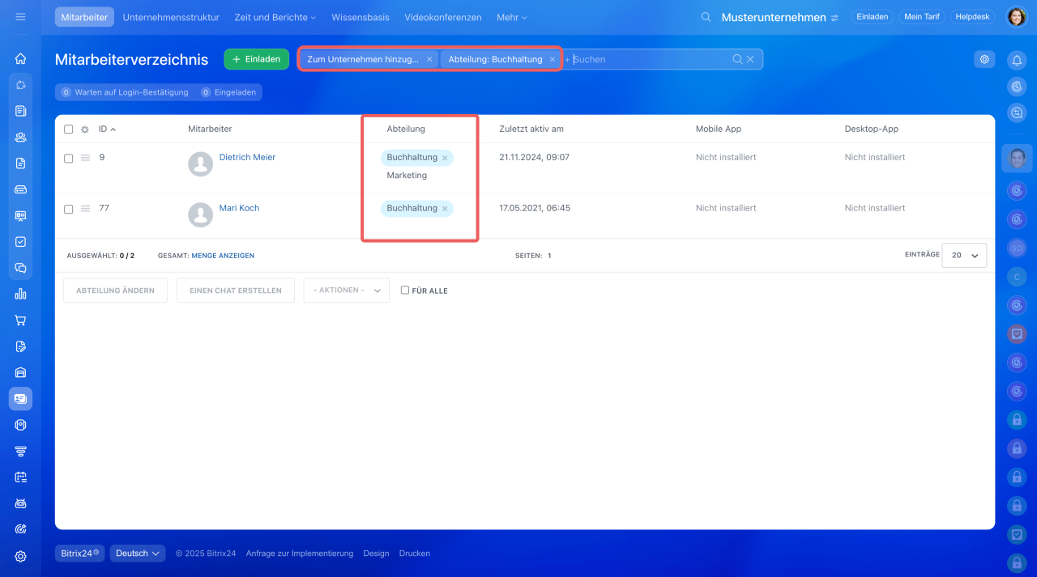The image size is (1037, 577).
Task: Open the Helpdesk button
Action: (973, 17)
